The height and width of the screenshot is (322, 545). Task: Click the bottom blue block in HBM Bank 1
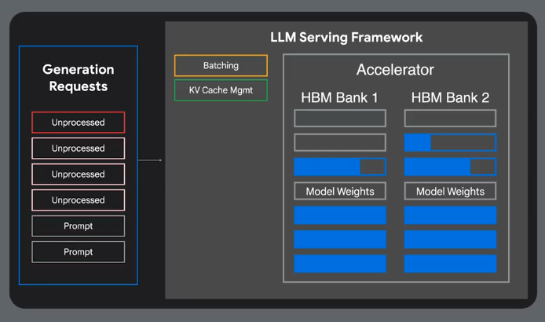point(340,263)
